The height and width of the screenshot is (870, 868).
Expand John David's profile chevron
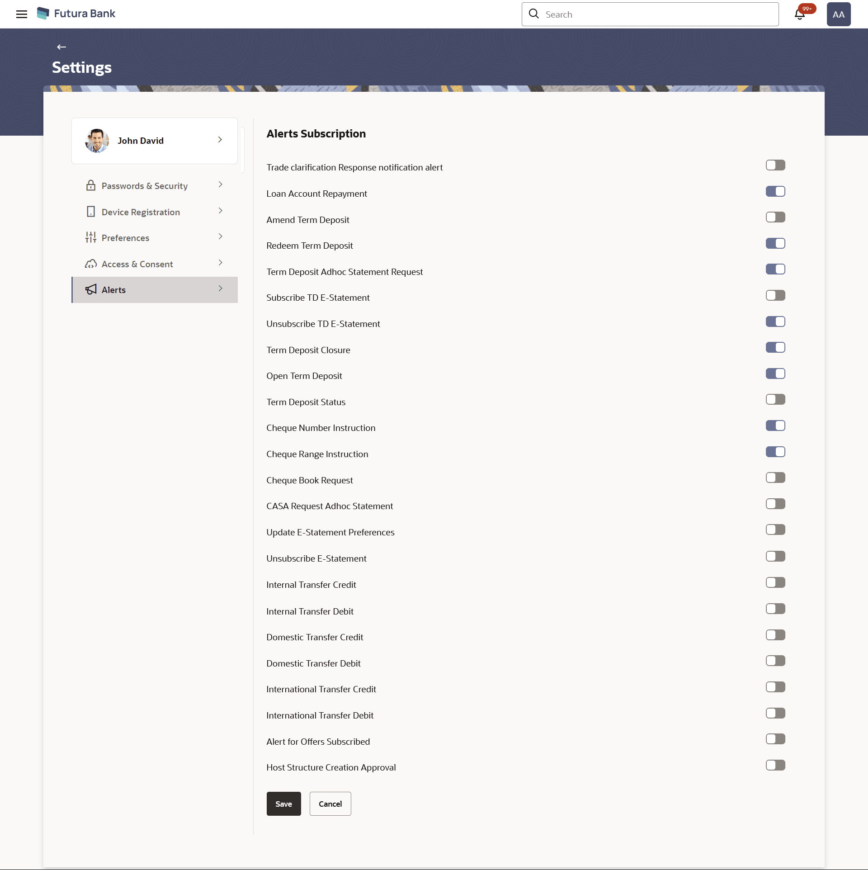pyautogui.click(x=220, y=140)
